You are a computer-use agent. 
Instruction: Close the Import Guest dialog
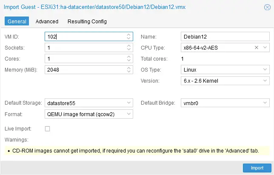267,7
